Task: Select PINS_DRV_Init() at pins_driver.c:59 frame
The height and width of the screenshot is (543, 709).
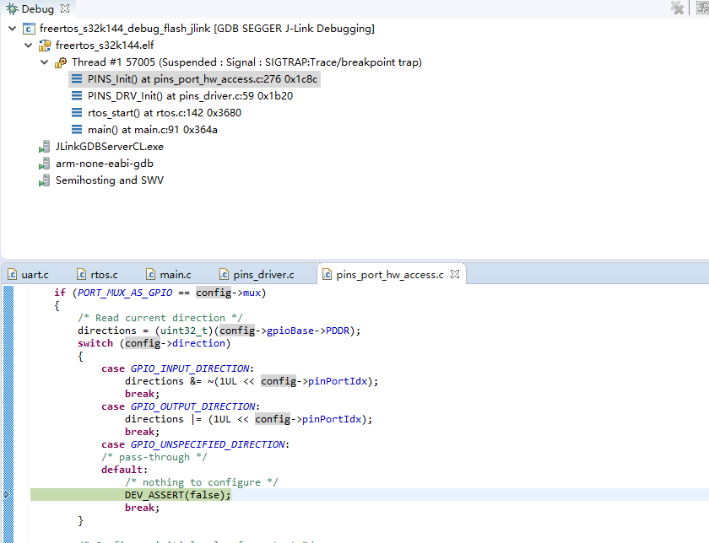Action: coord(191,96)
